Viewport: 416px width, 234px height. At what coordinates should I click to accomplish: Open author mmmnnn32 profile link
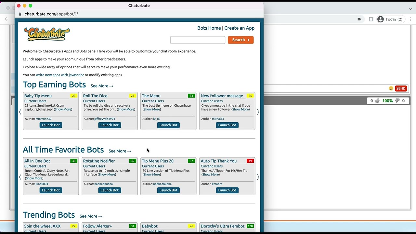44,119
